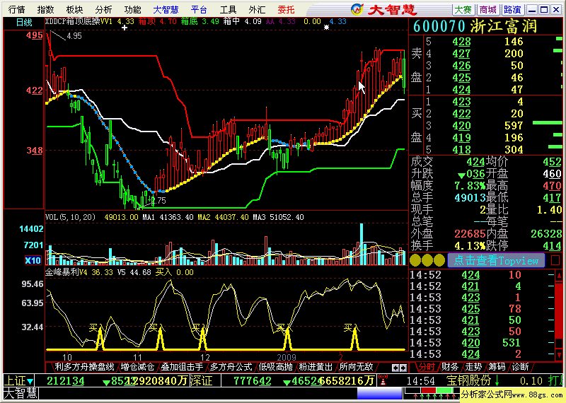Open the 行情 menu

tap(16, 10)
